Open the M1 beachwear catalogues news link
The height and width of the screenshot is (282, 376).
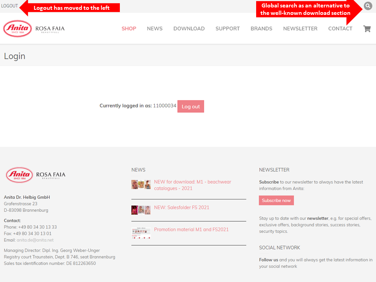coord(192,185)
